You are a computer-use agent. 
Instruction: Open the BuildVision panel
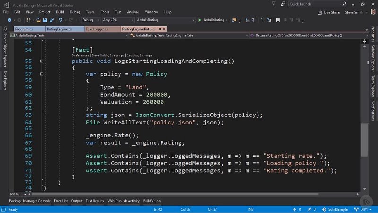coord(152,201)
